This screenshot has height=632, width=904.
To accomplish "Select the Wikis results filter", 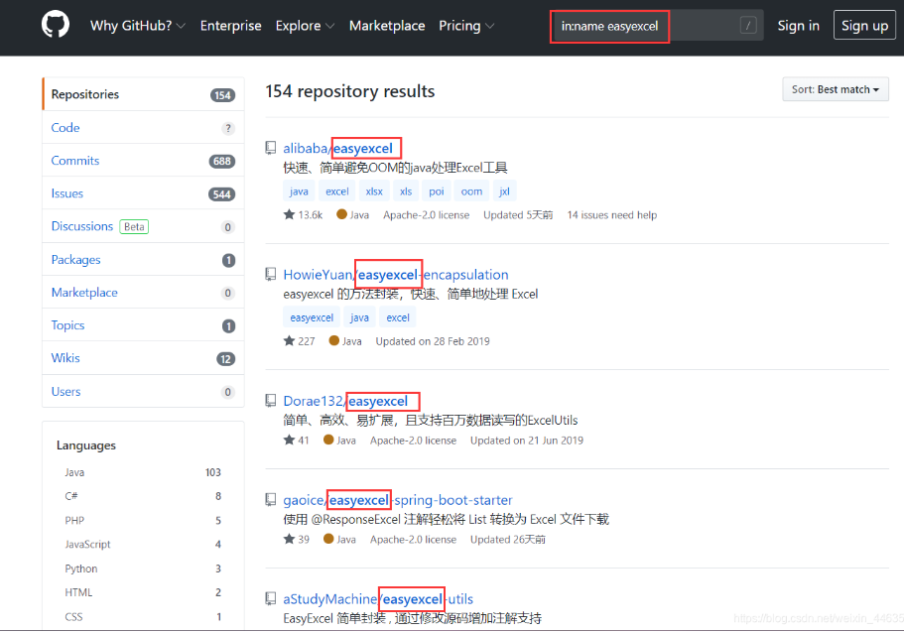I will coord(143,358).
